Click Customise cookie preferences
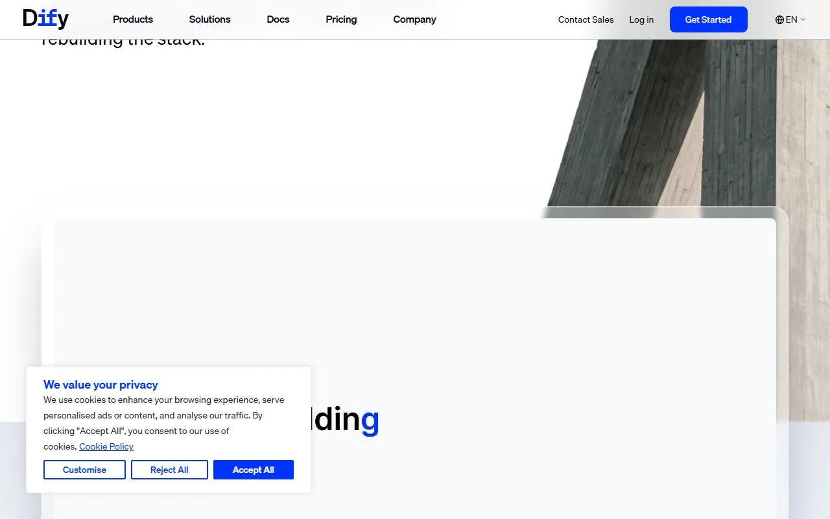This screenshot has height=519, width=830. pyautogui.click(x=84, y=470)
